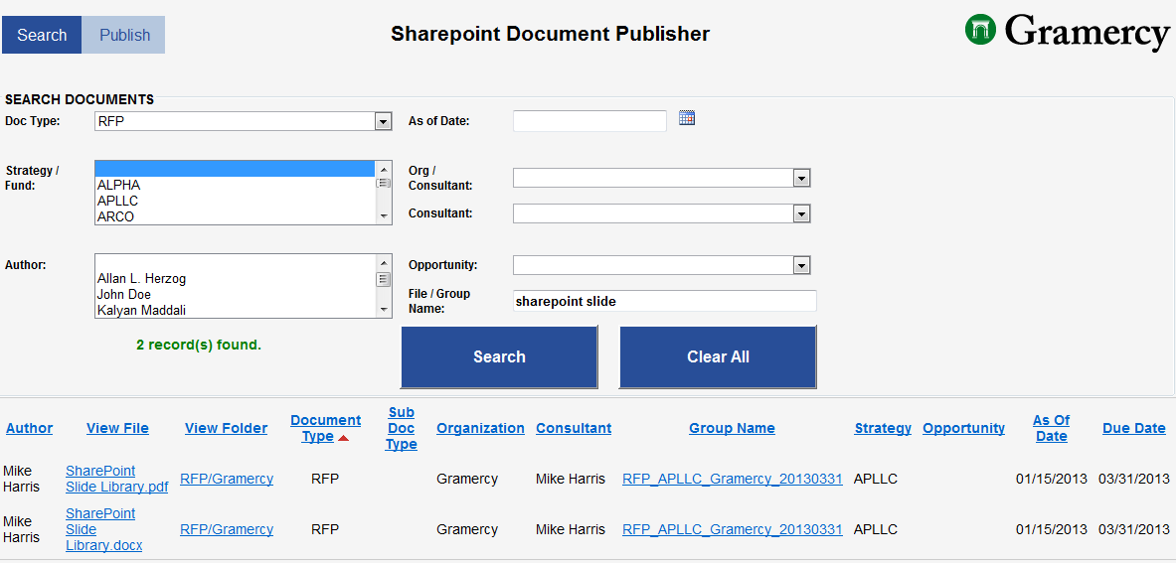Click the '2 record(s) found.' message
Image resolution: width=1176 pixels, height=563 pixels.
[199, 346]
